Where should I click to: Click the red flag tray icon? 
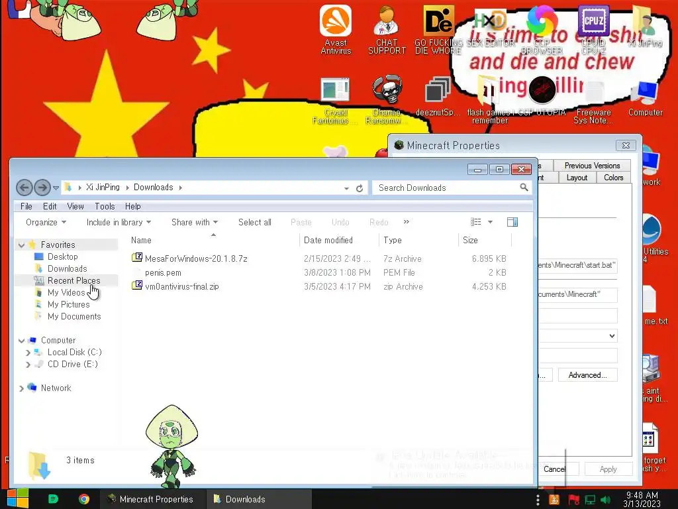(x=574, y=500)
